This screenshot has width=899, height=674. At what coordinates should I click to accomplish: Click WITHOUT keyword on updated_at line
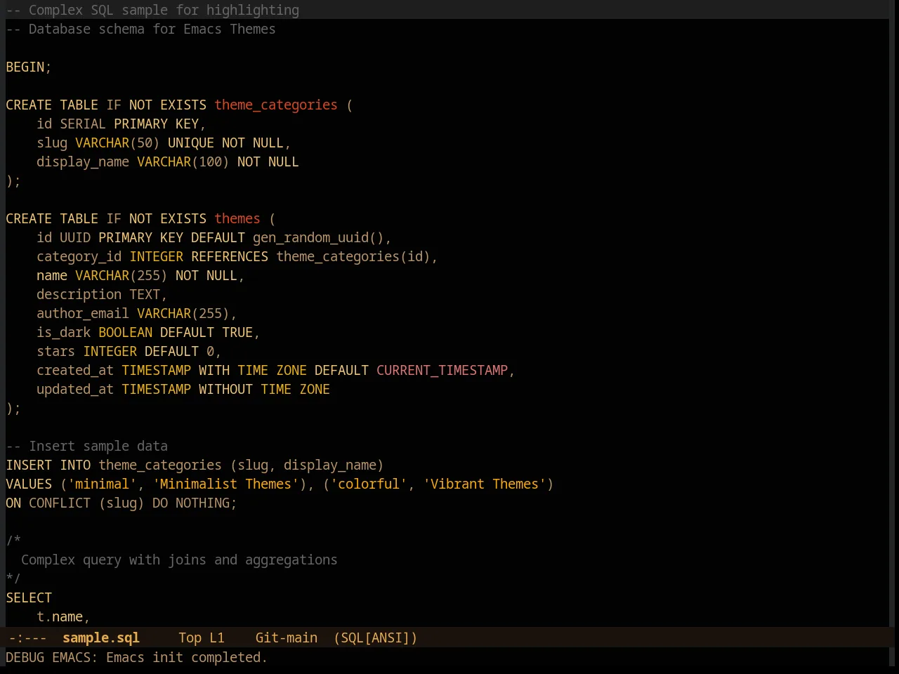[225, 389]
